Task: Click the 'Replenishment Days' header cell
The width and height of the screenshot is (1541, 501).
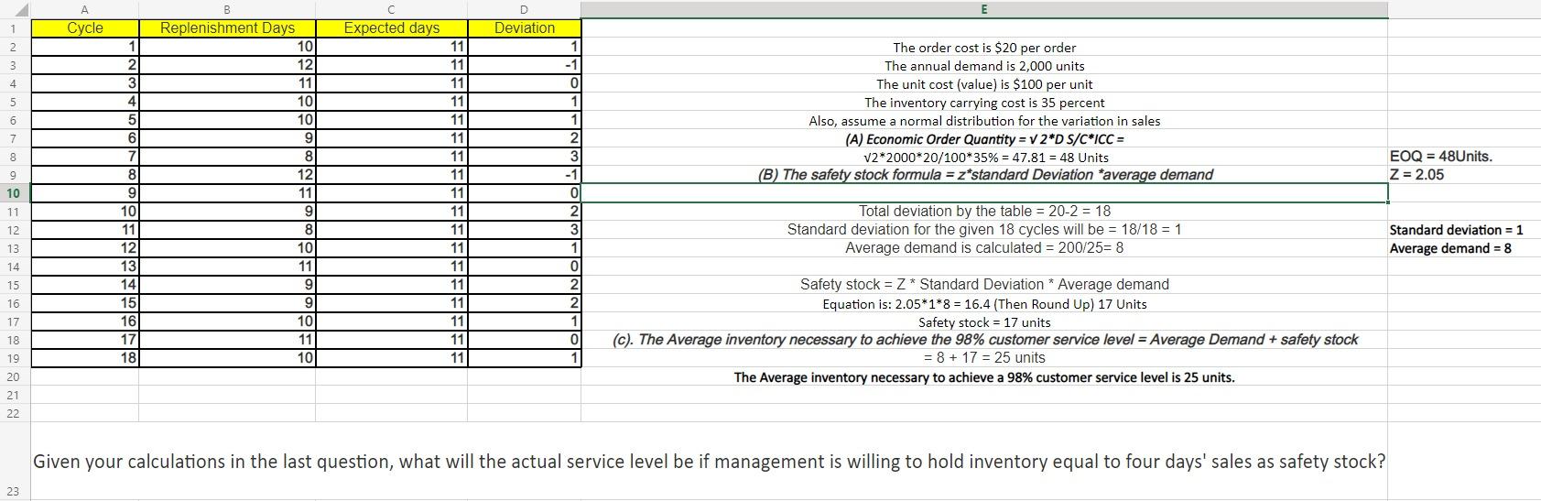Action: [x=227, y=28]
